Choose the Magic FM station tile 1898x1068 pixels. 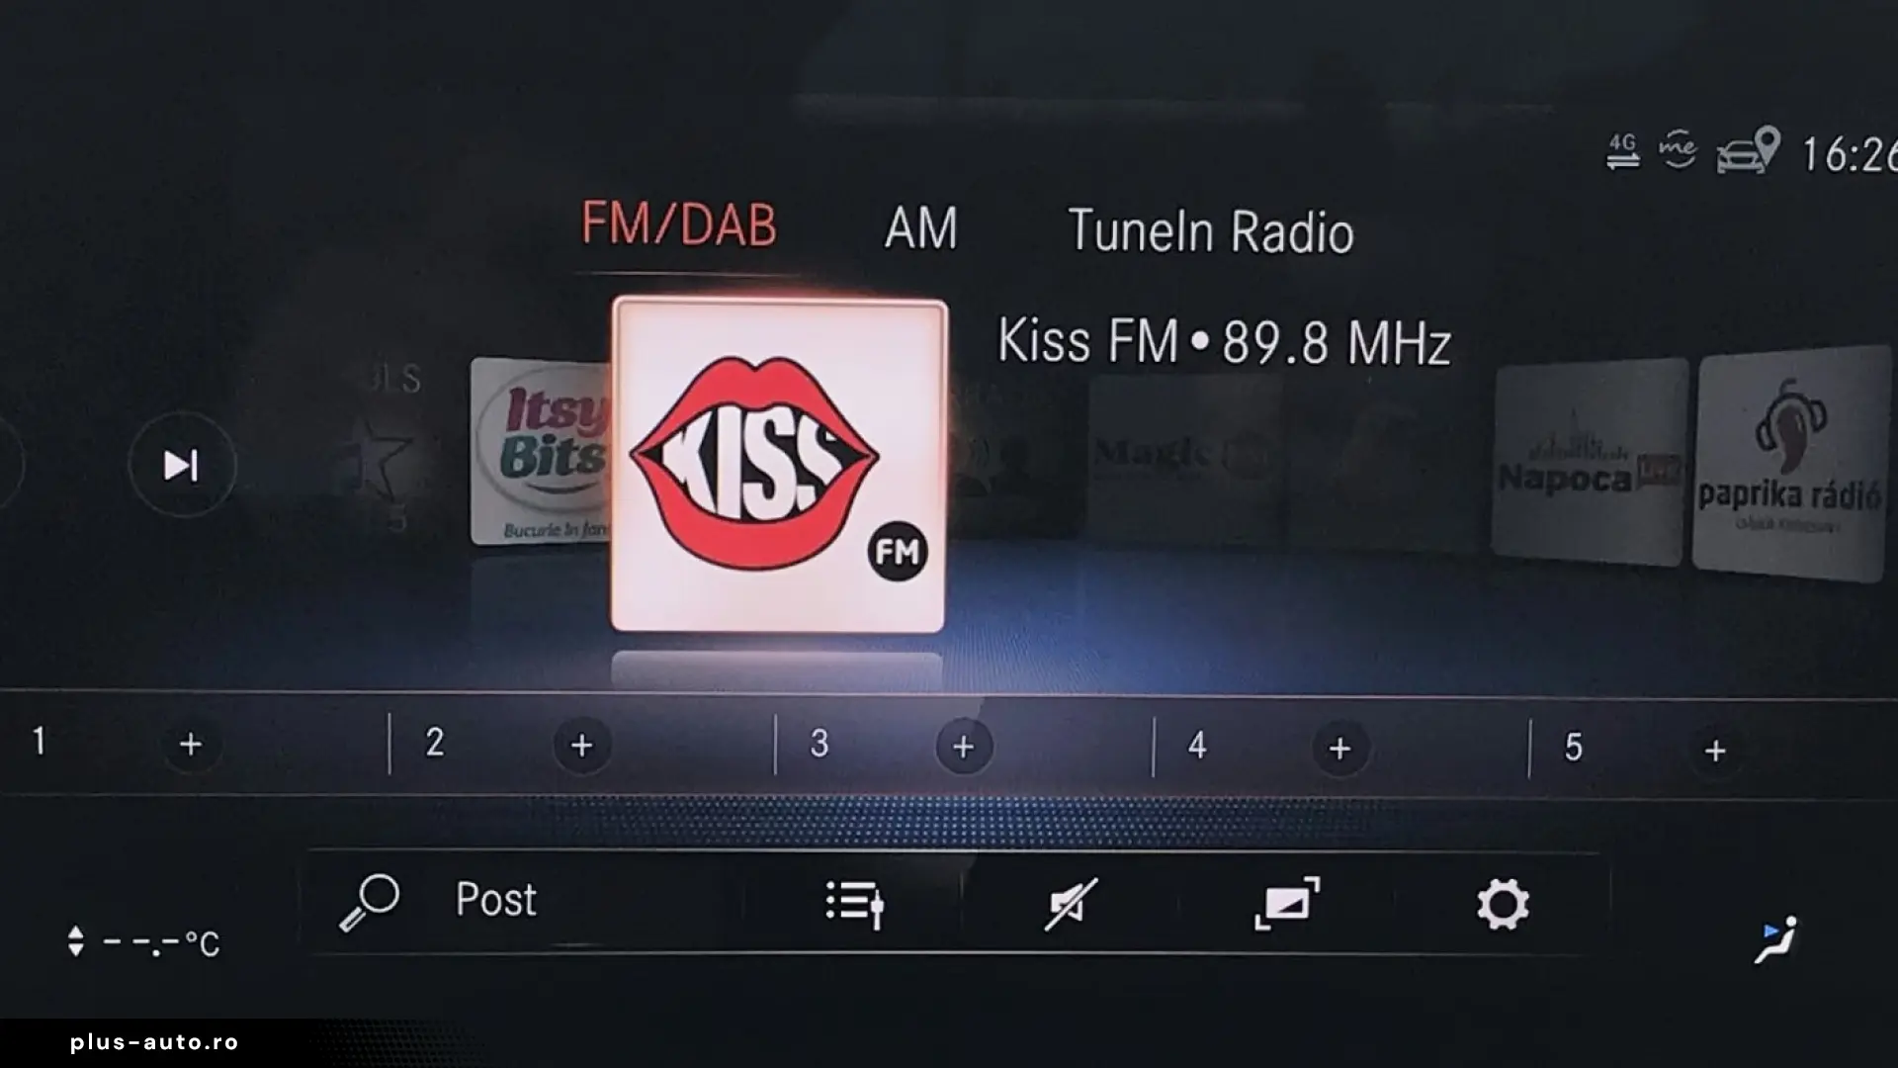coord(1184,460)
